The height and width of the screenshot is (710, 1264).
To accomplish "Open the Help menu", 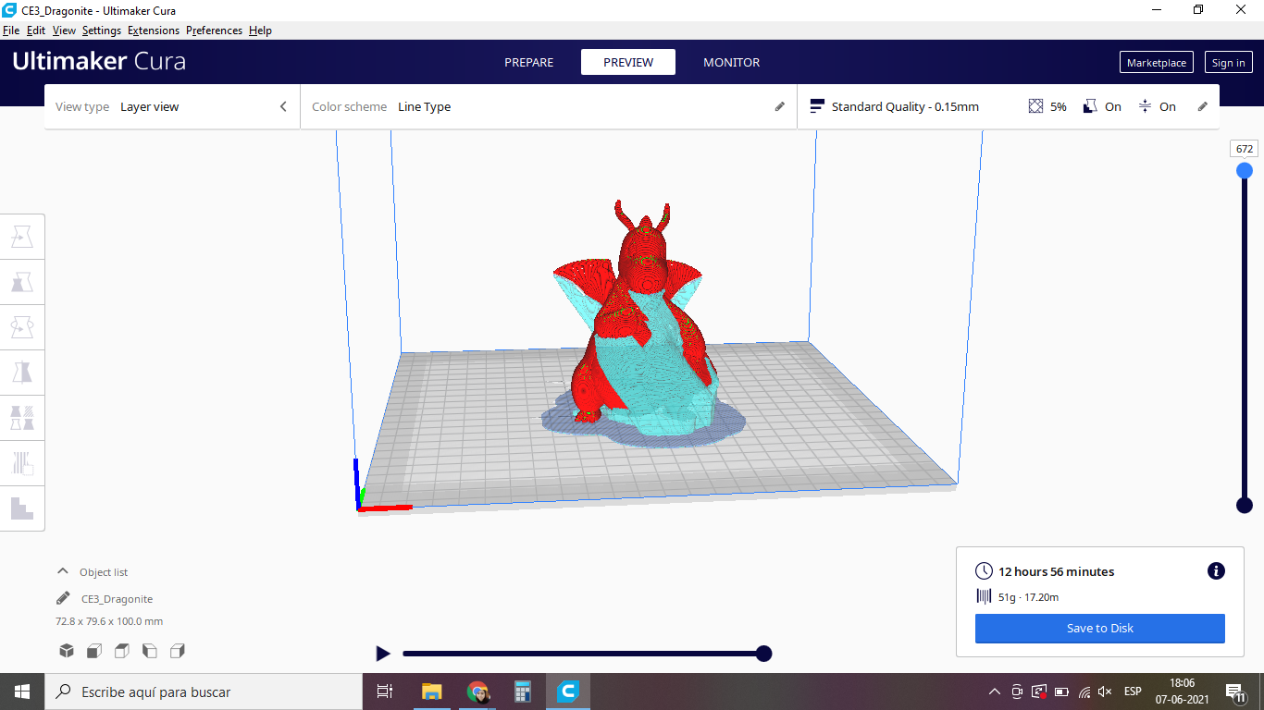I will [261, 31].
